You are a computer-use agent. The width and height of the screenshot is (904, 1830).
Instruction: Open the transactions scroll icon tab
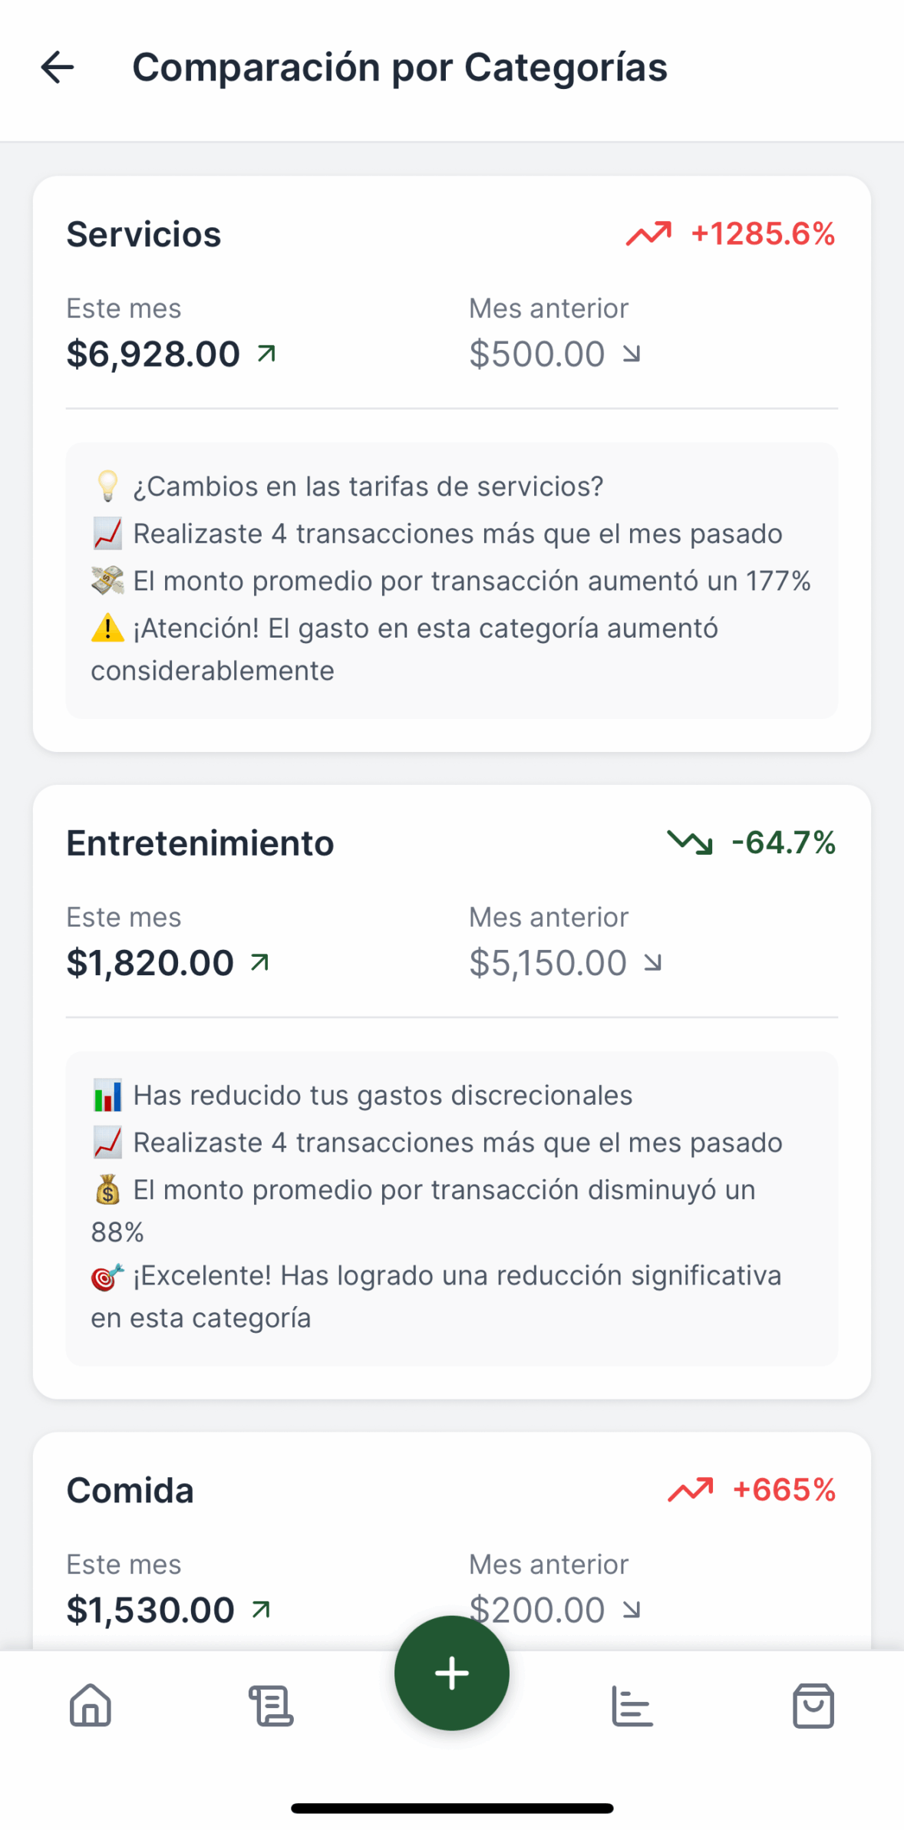pyautogui.click(x=271, y=1706)
